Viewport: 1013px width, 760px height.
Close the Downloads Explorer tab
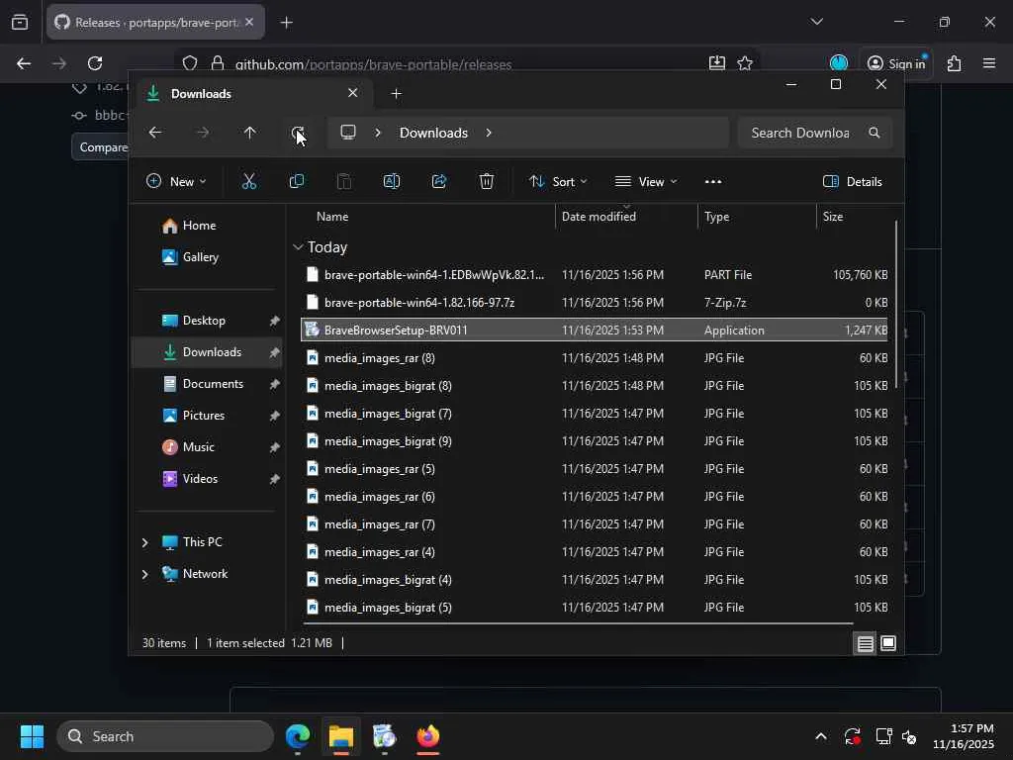pyautogui.click(x=353, y=93)
